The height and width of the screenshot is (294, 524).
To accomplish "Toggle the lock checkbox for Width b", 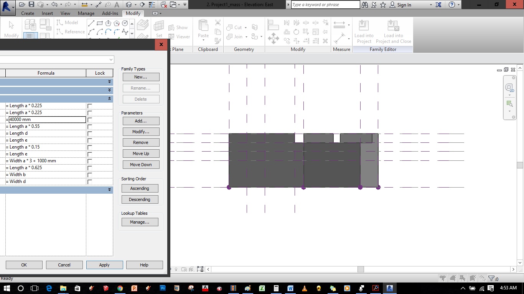I will (89, 175).
